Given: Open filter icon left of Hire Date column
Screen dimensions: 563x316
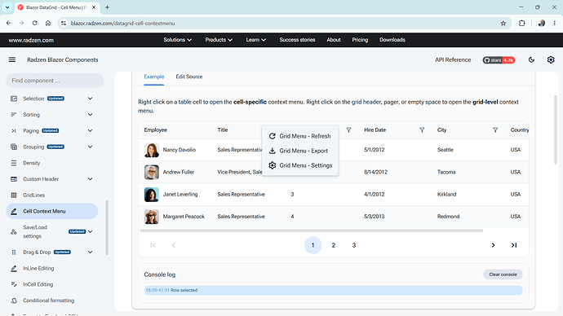Looking at the screenshot, I should coord(348,130).
